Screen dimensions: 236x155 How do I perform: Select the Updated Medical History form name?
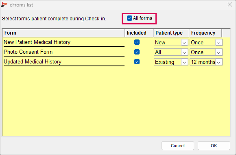pos(33,62)
